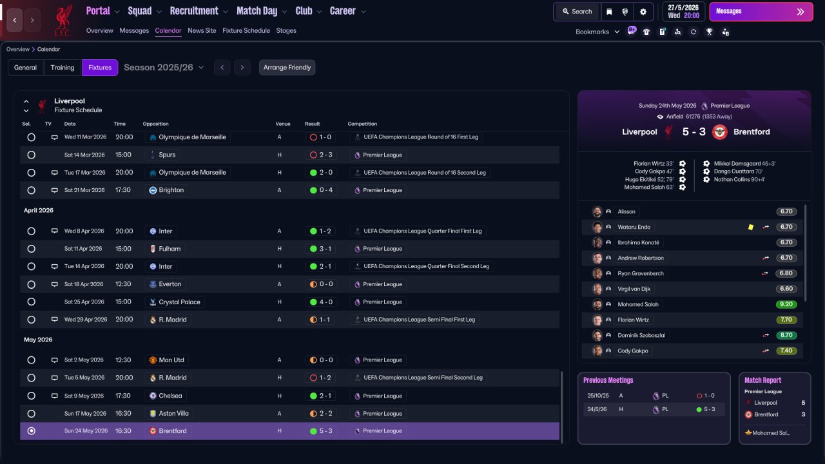Select the Man Utd fixture radio button
The height and width of the screenshot is (464, 825).
tap(31, 360)
